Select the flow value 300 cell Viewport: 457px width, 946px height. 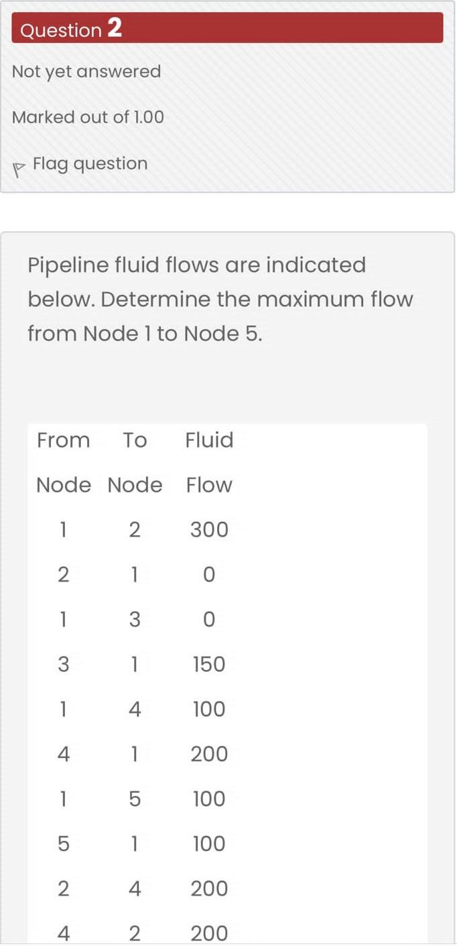(209, 530)
